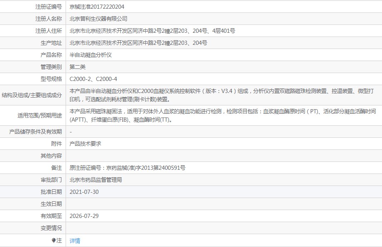Image resolution: width=382 pixels, height=247 pixels.
Task: Click the 批准日期 label
Action: pyautogui.click(x=51, y=192)
